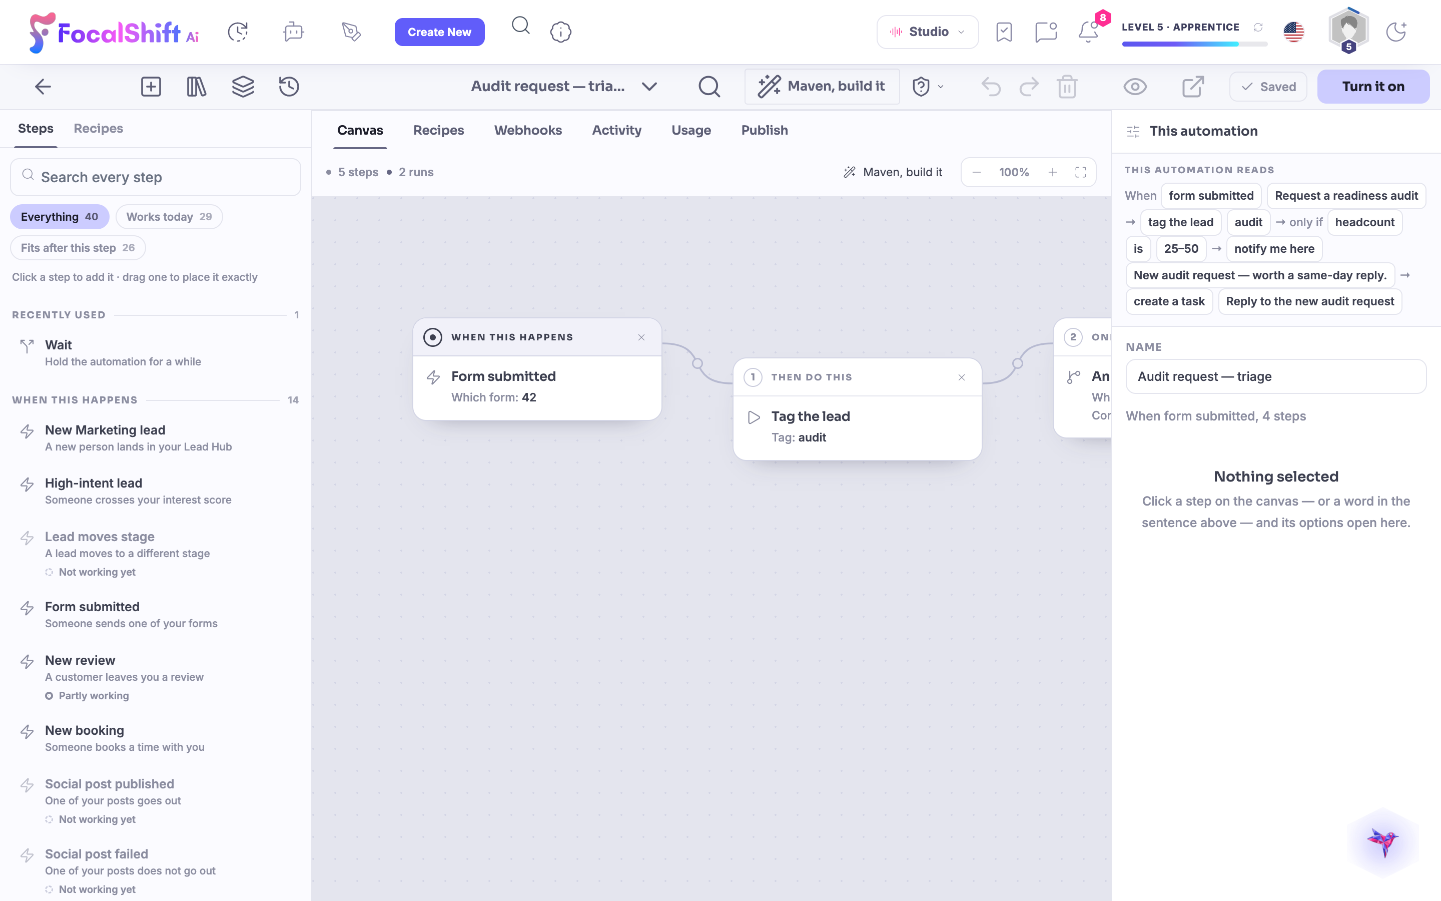Undo the last change
Screen dimensions: 1441x901
click(991, 87)
